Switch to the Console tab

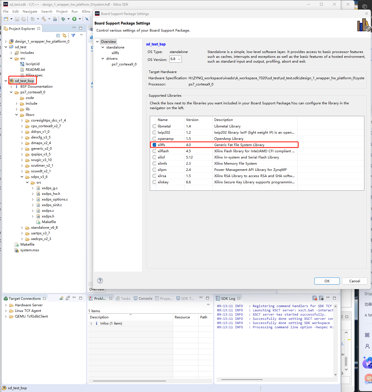click(143, 298)
